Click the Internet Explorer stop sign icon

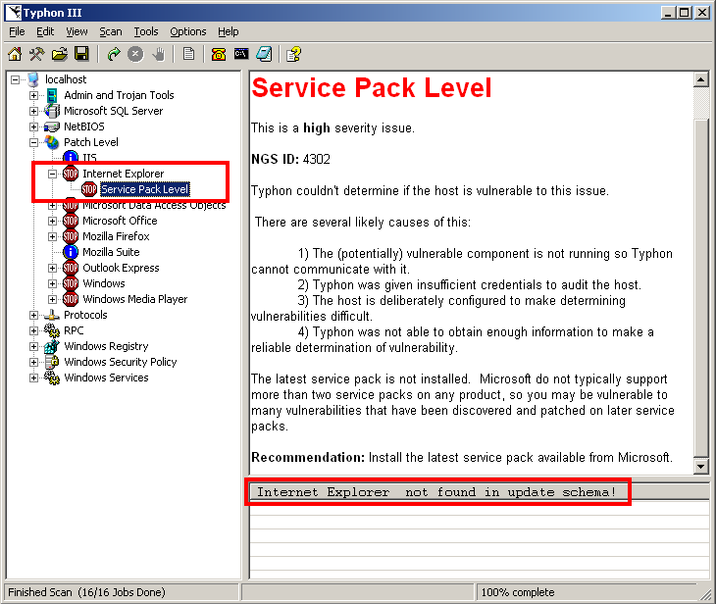(71, 174)
